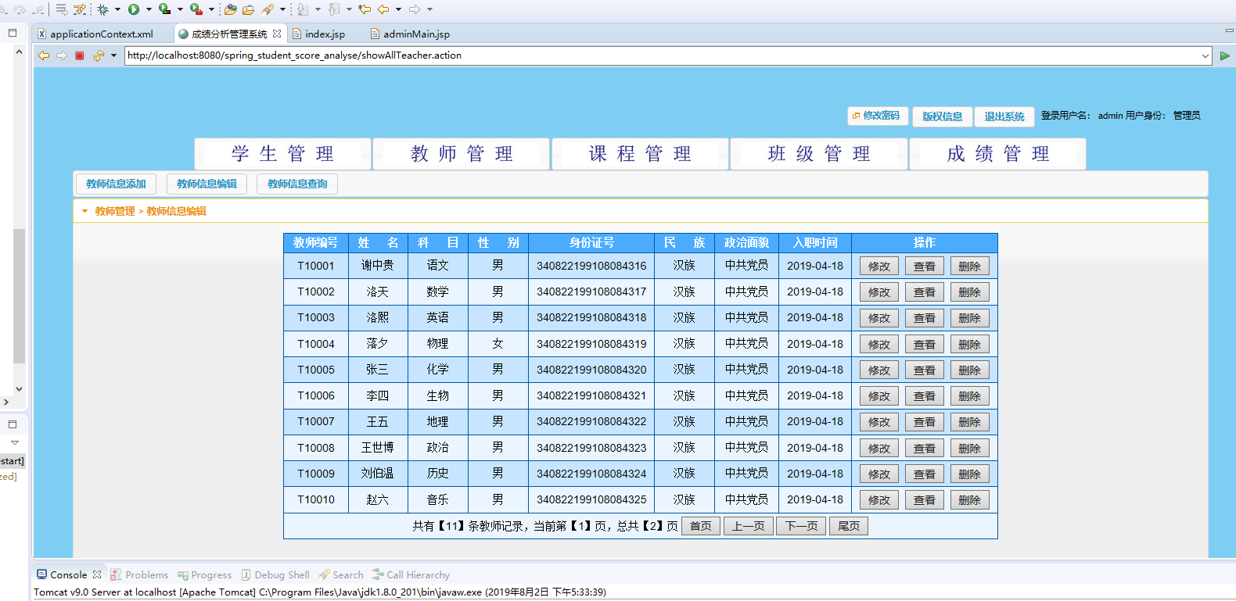The width and height of the screenshot is (1236, 601).
Task: Click ID number 340822199108084320 cell
Action: coord(591,370)
